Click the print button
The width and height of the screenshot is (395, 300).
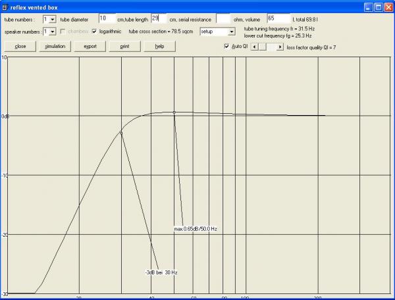[124, 47]
